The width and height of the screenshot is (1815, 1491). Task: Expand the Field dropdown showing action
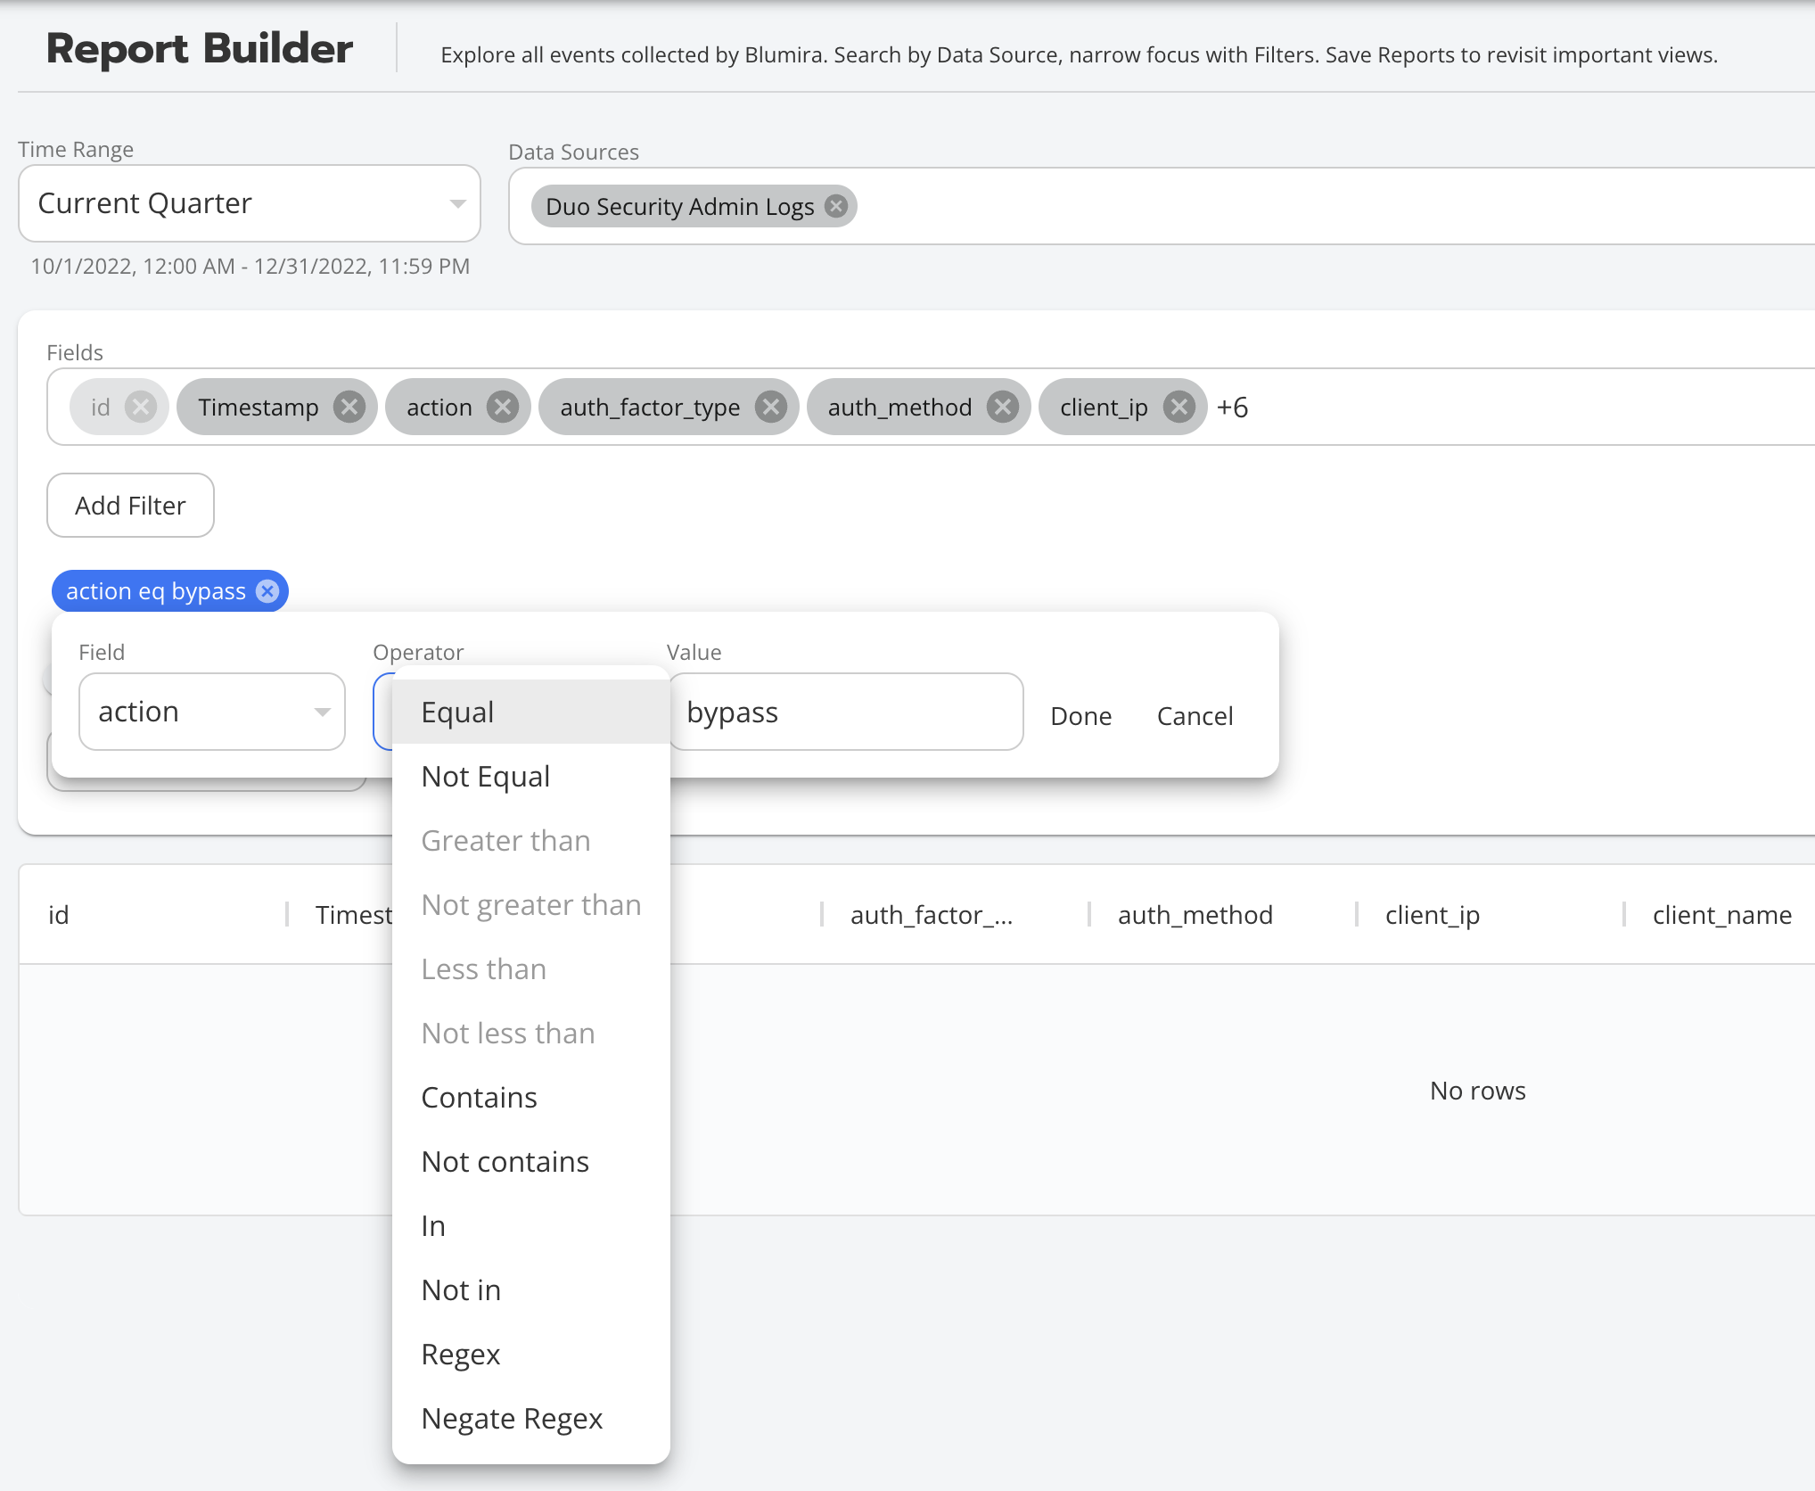point(212,712)
